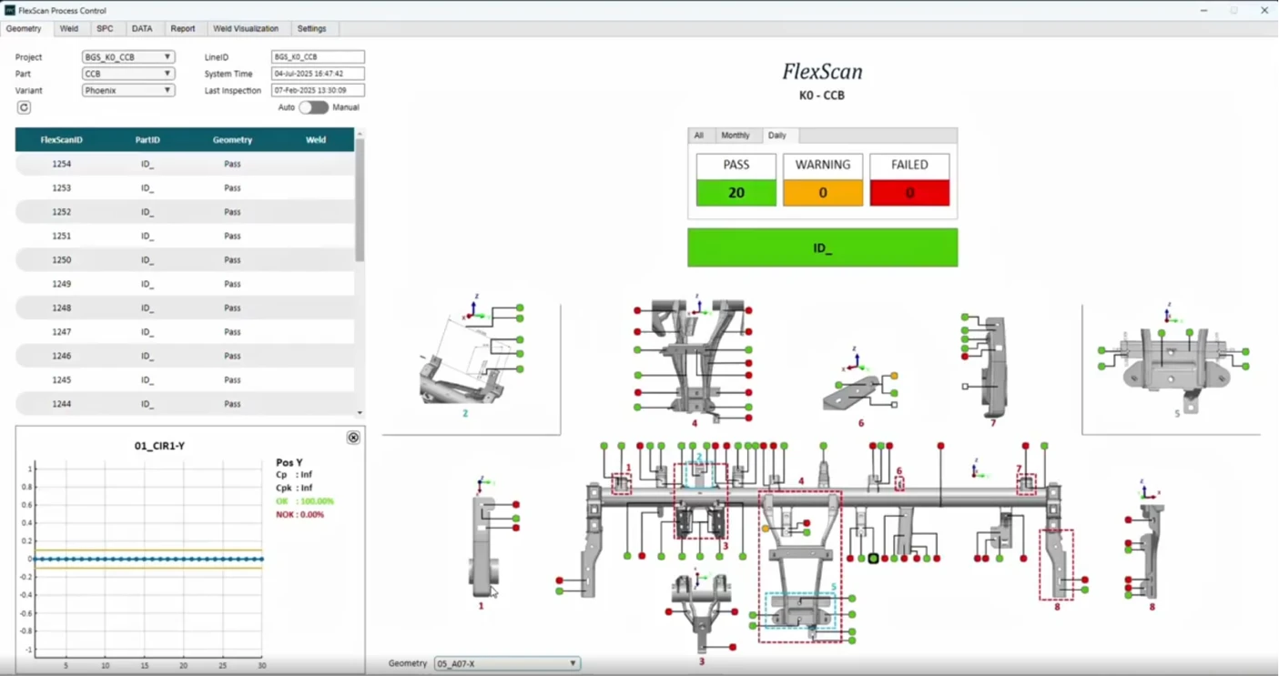
Task: Select table row 1254
Action: [x=185, y=164]
